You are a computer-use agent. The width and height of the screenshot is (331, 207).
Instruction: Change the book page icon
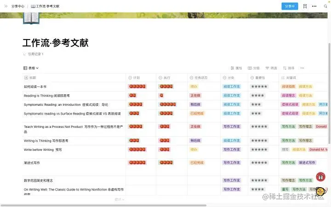pos(31,18)
